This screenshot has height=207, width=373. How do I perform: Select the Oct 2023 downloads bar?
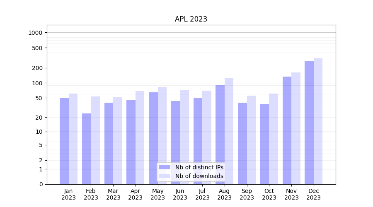274,139
